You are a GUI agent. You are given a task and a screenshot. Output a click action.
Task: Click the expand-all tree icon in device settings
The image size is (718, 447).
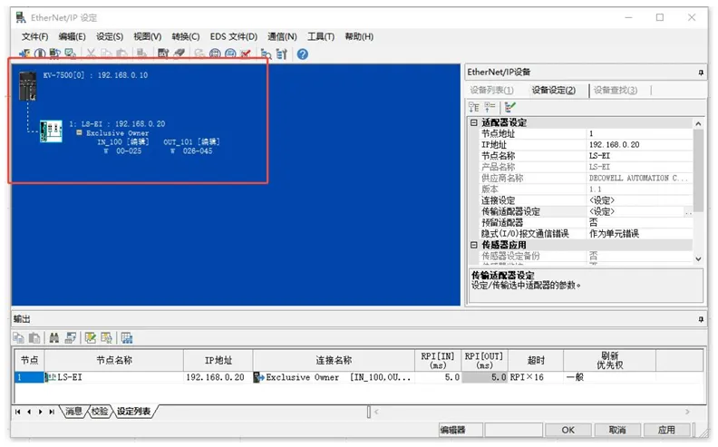[476, 107]
